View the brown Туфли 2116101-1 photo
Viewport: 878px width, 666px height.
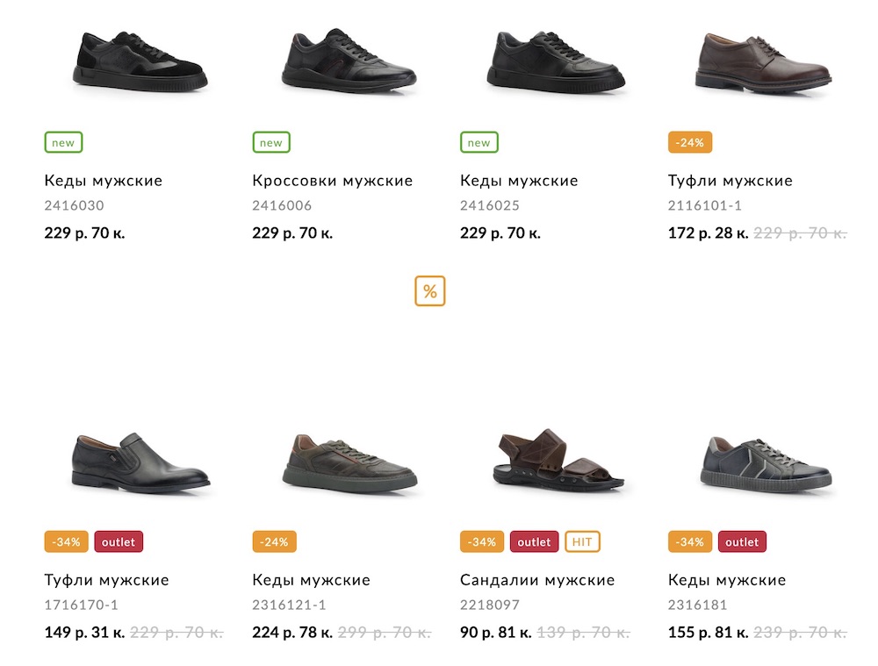(x=762, y=60)
